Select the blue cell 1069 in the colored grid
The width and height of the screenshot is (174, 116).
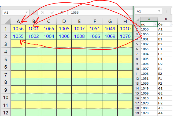coord(110,36)
